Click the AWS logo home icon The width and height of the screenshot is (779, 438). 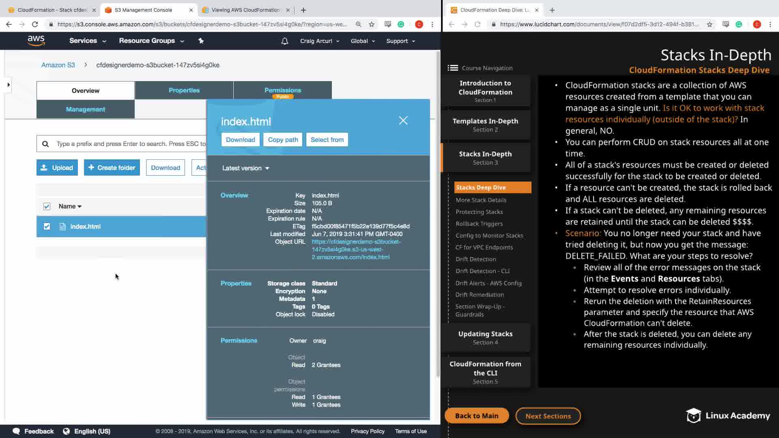36,41
